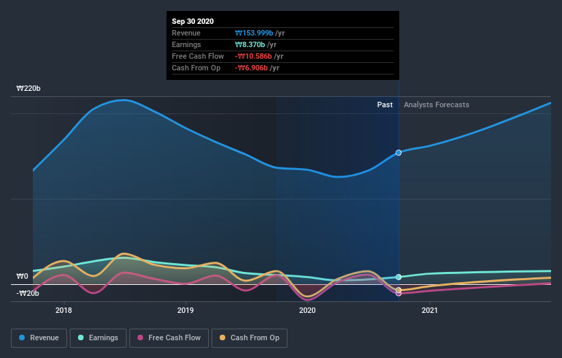Click the -₩20b y-axis label
Image resolution: width=562 pixels, height=358 pixels.
(27, 293)
